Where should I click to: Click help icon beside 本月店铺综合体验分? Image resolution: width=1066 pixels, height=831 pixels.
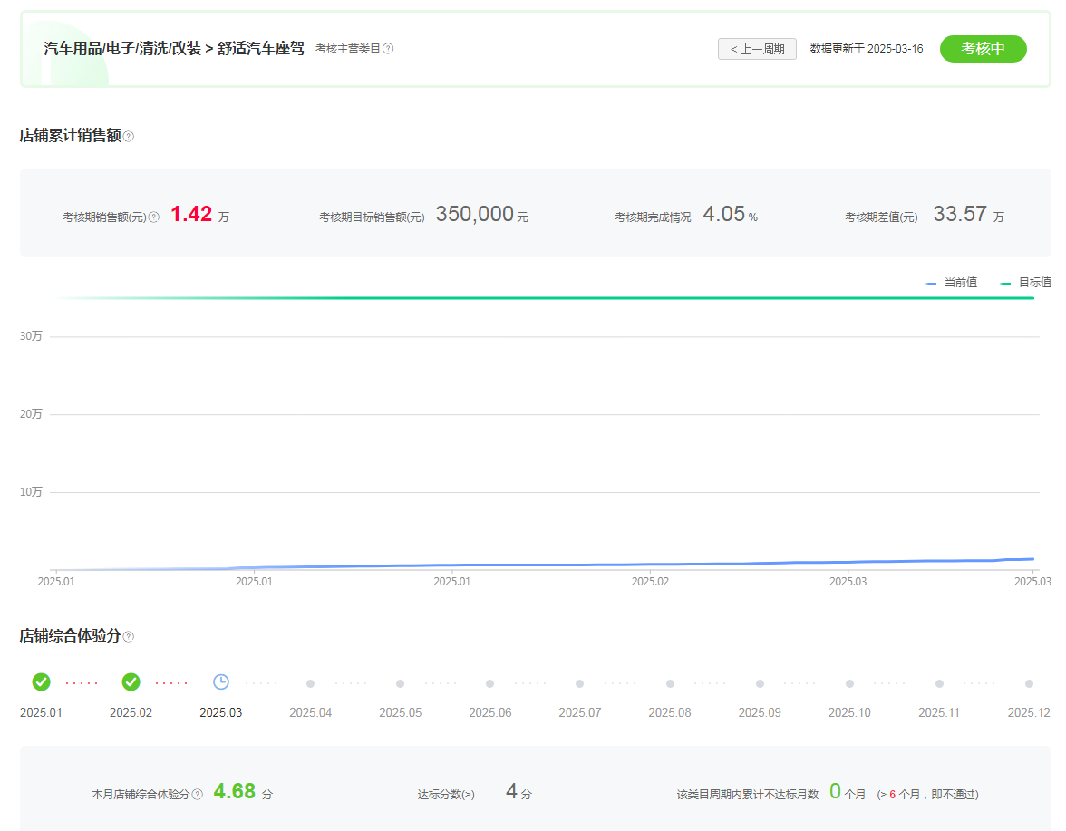click(x=198, y=795)
